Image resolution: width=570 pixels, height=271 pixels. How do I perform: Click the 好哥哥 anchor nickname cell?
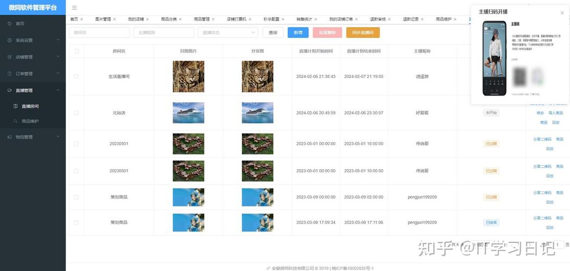[x=422, y=113]
